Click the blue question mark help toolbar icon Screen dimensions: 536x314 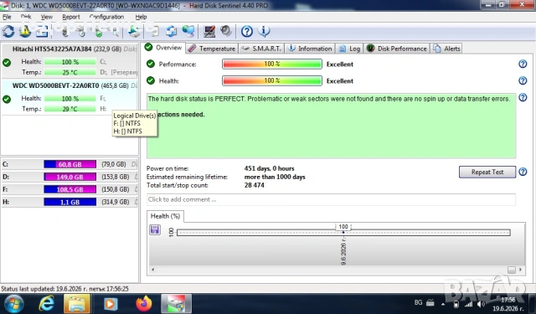[247, 32]
